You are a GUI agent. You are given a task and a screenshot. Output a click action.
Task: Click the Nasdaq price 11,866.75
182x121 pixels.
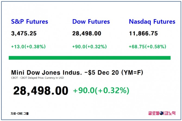pyautogui.click(x=144, y=33)
